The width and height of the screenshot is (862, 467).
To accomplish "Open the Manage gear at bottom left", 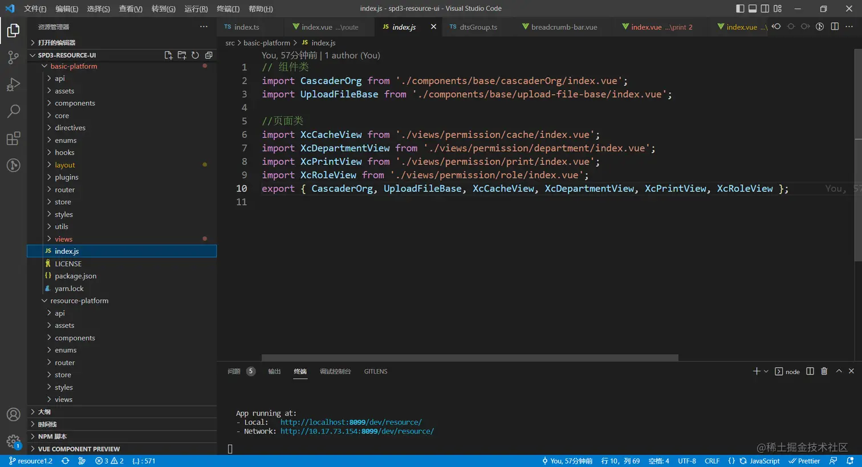I will (13, 441).
